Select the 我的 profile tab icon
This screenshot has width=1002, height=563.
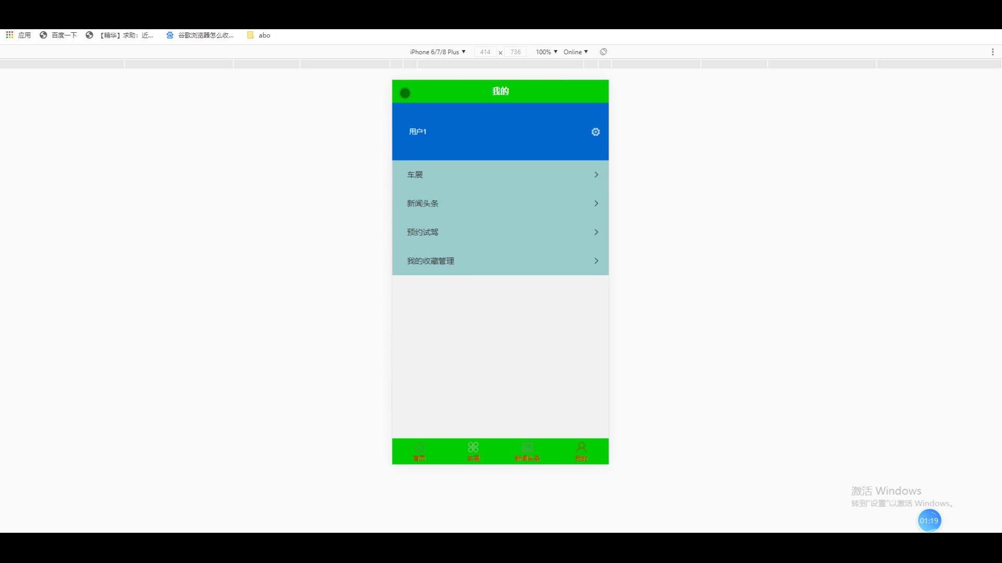(x=581, y=448)
